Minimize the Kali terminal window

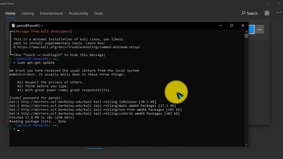pos(221,26)
